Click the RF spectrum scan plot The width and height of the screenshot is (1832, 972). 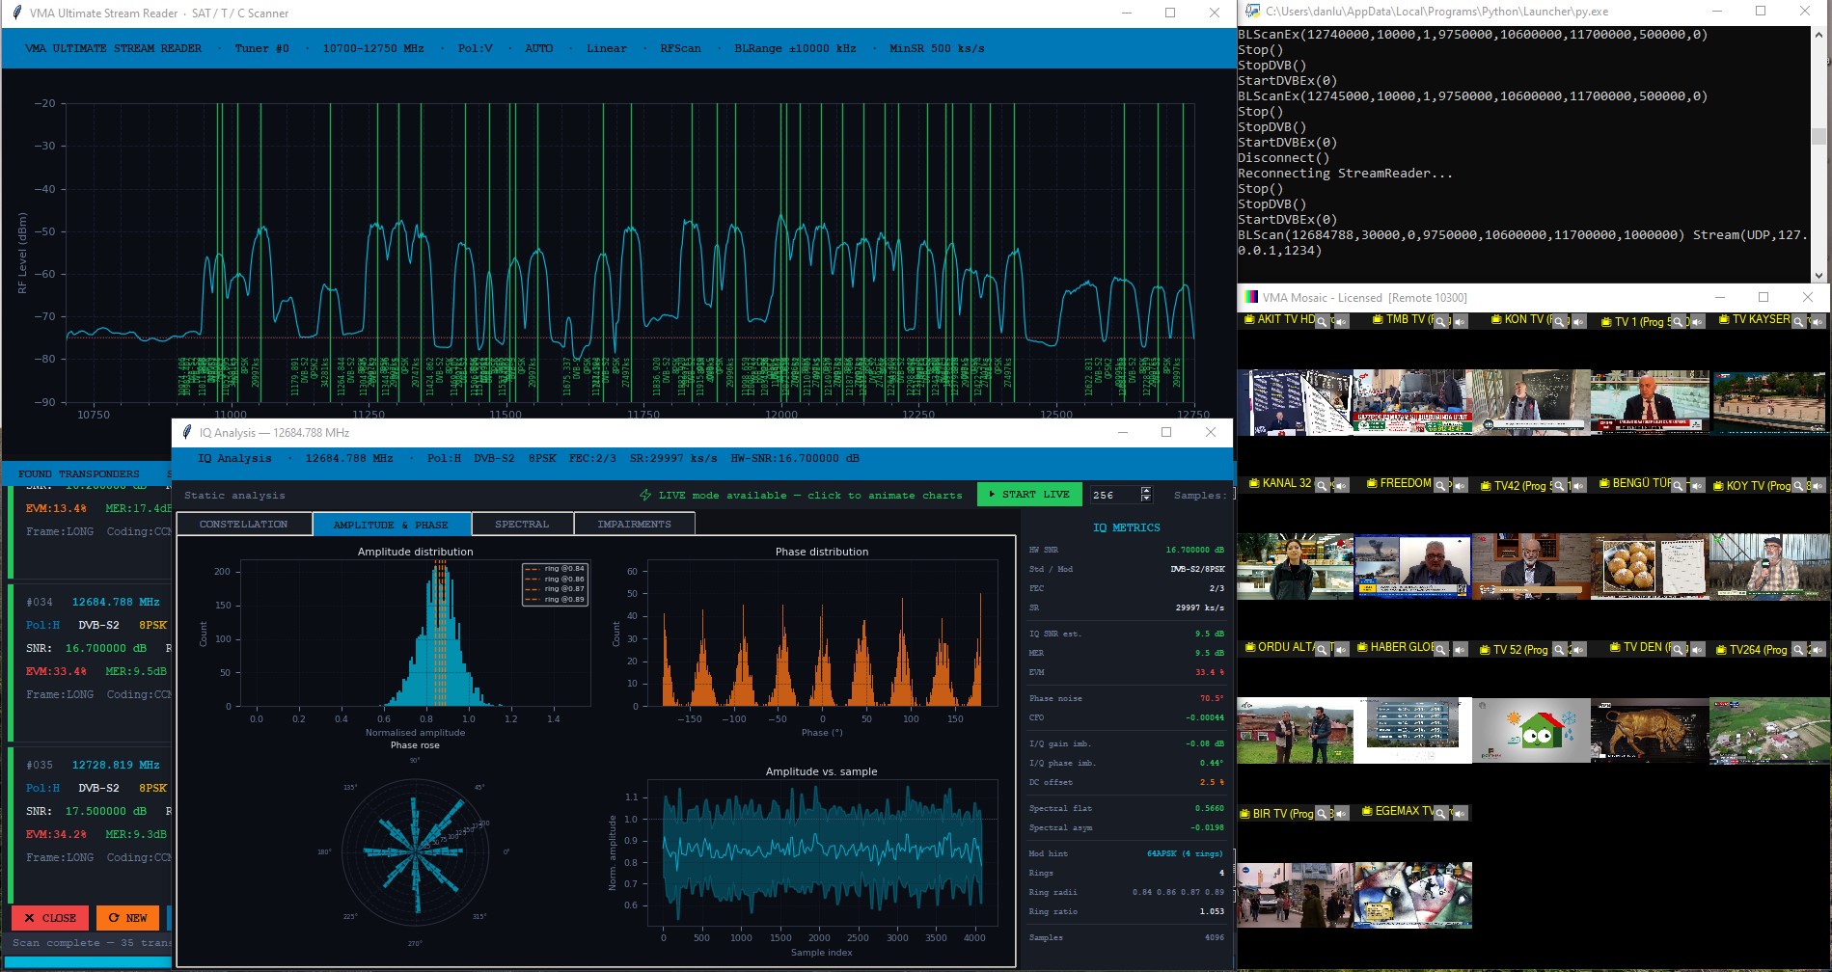pyautogui.click(x=630, y=253)
